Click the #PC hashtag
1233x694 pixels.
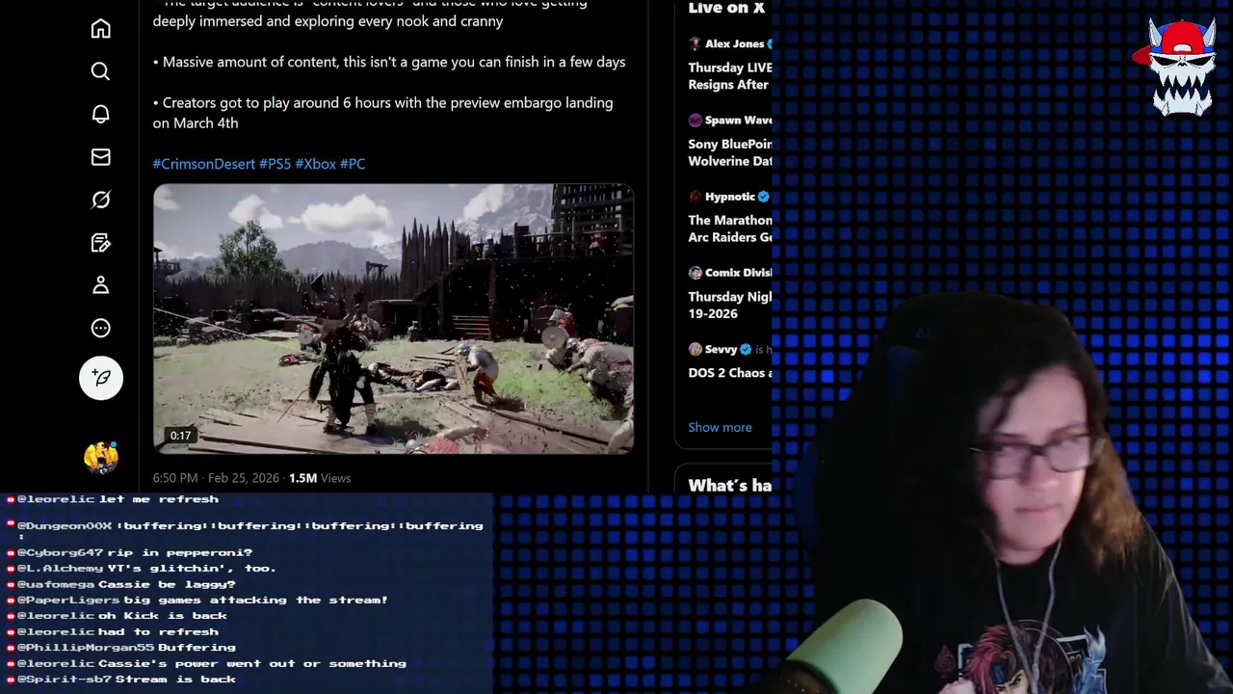(x=353, y=164)
